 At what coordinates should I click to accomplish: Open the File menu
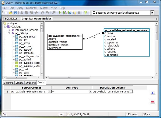click(5, 8)
